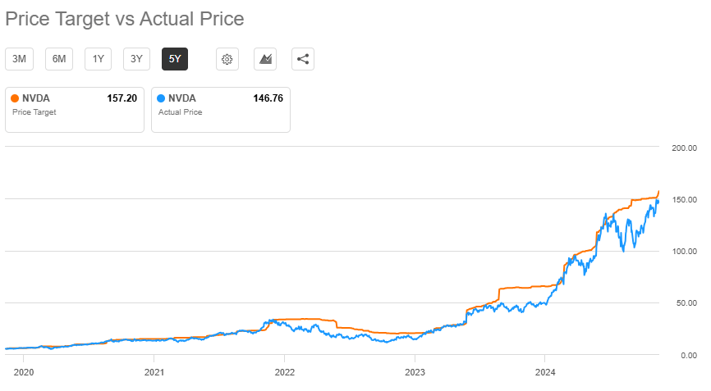Screen dimensions: 711x391
Task: Click blue dot beside NVDA Actual Price
Action: [x=161, y=98]
